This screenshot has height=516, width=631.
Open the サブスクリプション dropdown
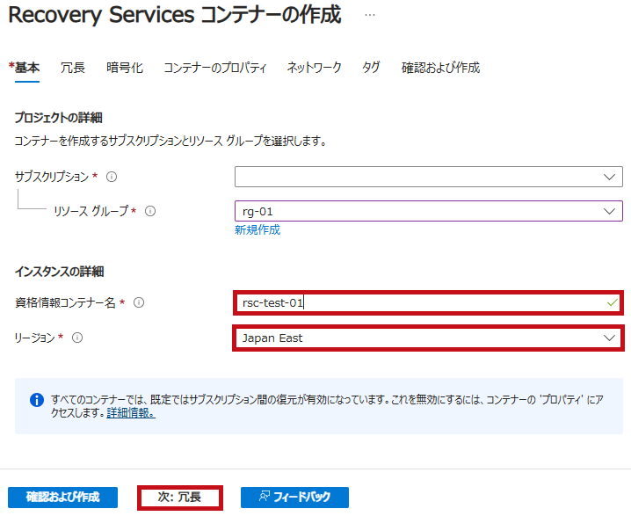point(429,177)
